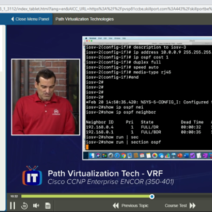The height and width of the screenshot is (212, 212).
Task: Rewind the video ten seconds
Action: [24, 206]
